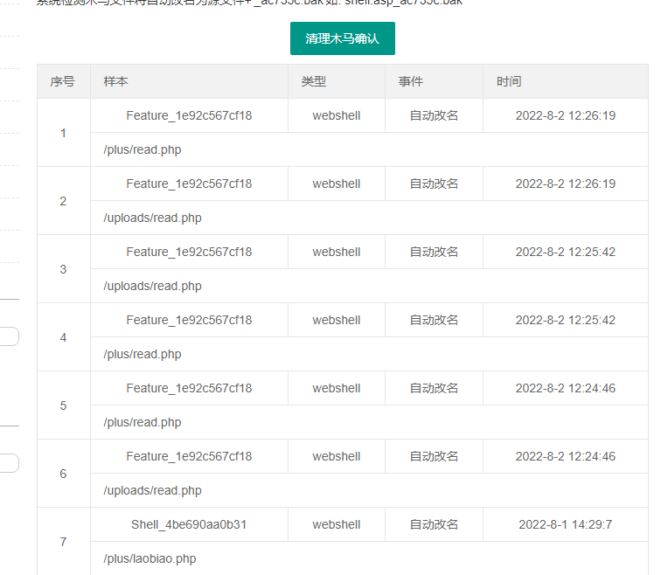Click the 时间 column header
Viewport: 668px width, 575px height.
click(x=509, y=81)
